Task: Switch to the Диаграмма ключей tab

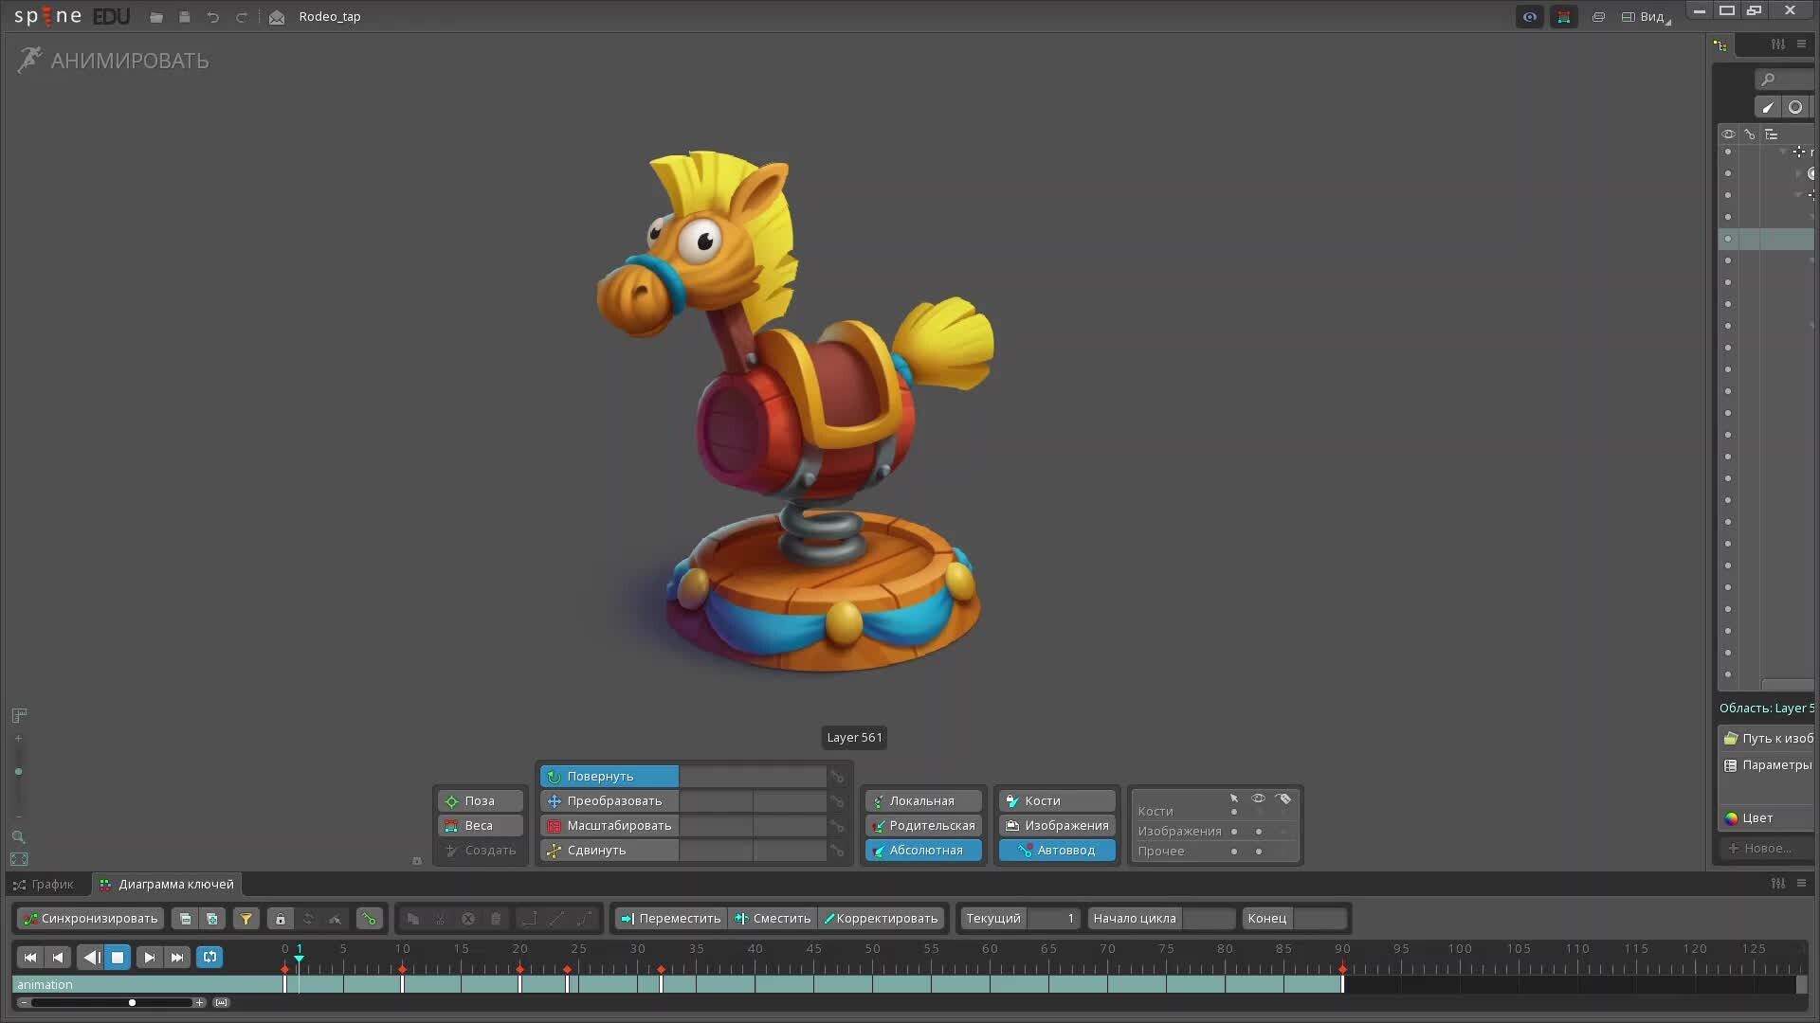Action: click(167, 885)
